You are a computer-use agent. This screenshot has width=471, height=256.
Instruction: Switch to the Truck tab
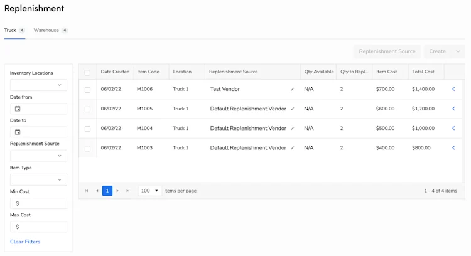coord(14,30)
